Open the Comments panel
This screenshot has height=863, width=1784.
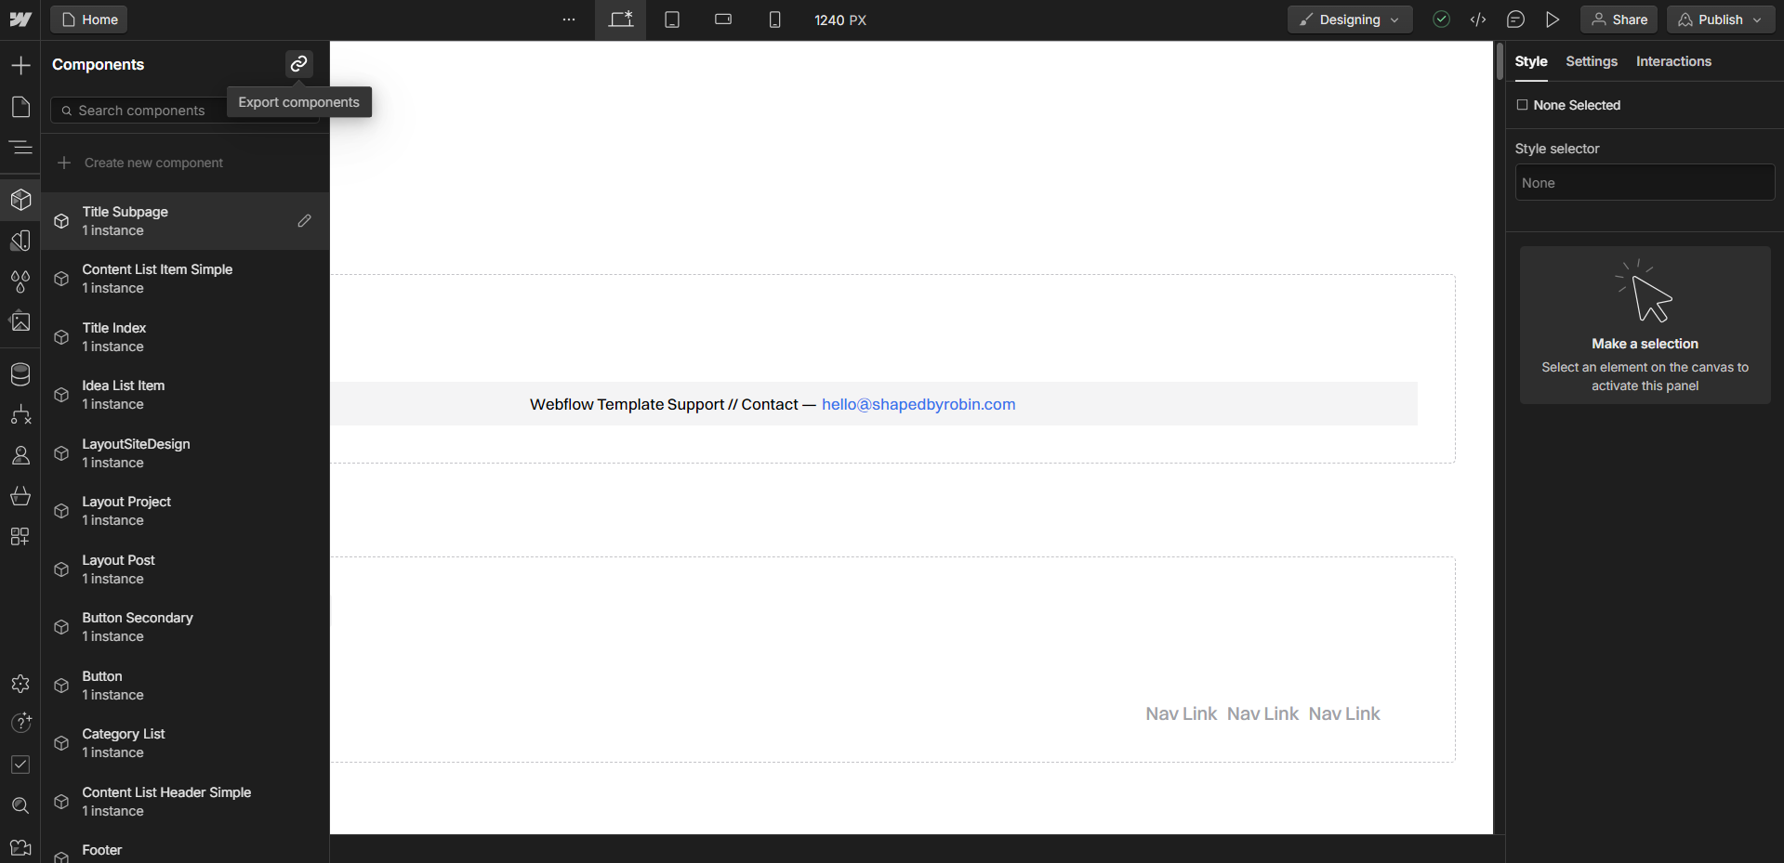tap(1515, 19)
